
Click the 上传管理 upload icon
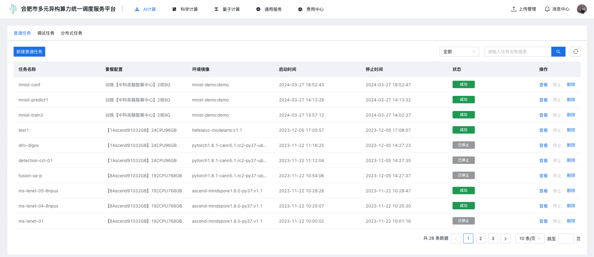pyautogui.click(x=514, y=9)
